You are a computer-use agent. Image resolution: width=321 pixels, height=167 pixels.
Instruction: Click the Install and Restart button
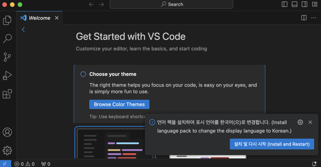pos(272,144)
